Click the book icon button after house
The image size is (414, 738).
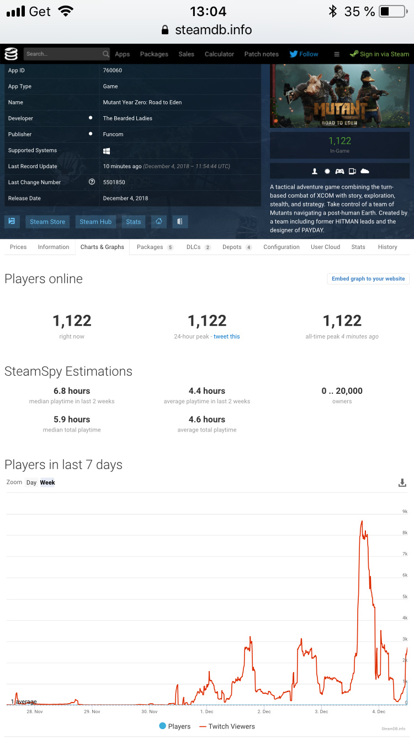point(180,221)
